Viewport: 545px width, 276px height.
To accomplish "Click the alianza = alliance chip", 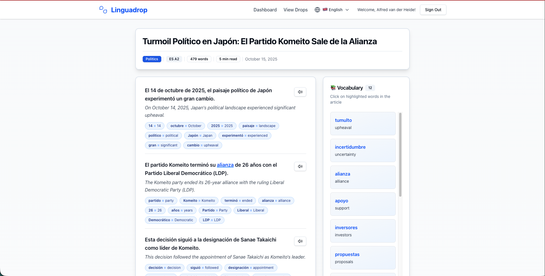I will (276, 201).
